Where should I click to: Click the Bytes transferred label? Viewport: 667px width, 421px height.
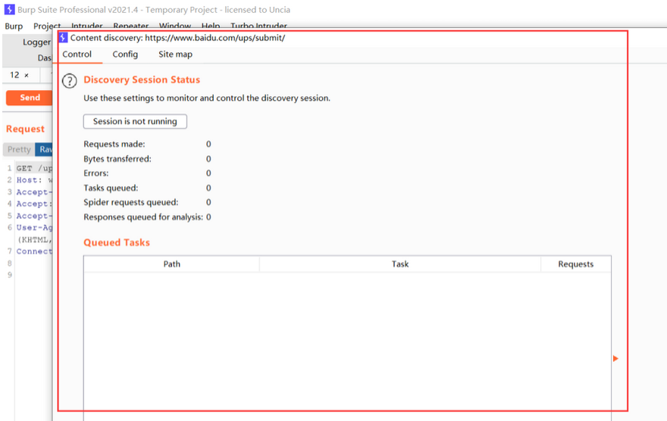click(x=117, y=159)
